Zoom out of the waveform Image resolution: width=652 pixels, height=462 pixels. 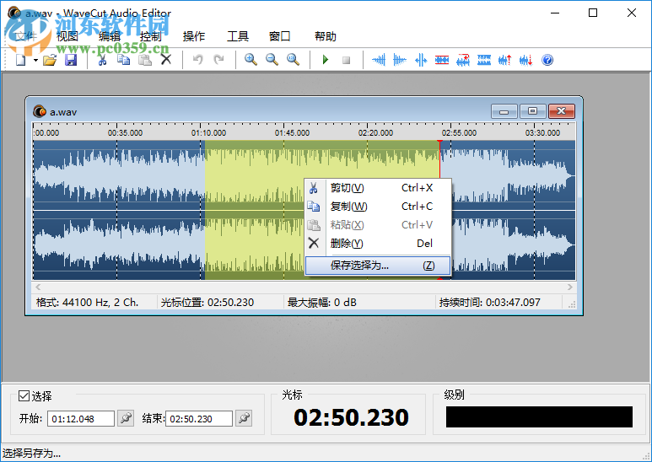(272, 60)
